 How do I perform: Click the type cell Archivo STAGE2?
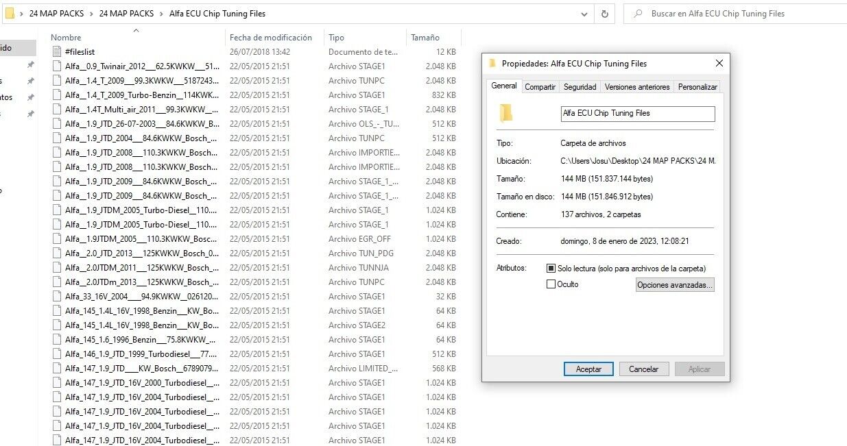tap(357, 325)
